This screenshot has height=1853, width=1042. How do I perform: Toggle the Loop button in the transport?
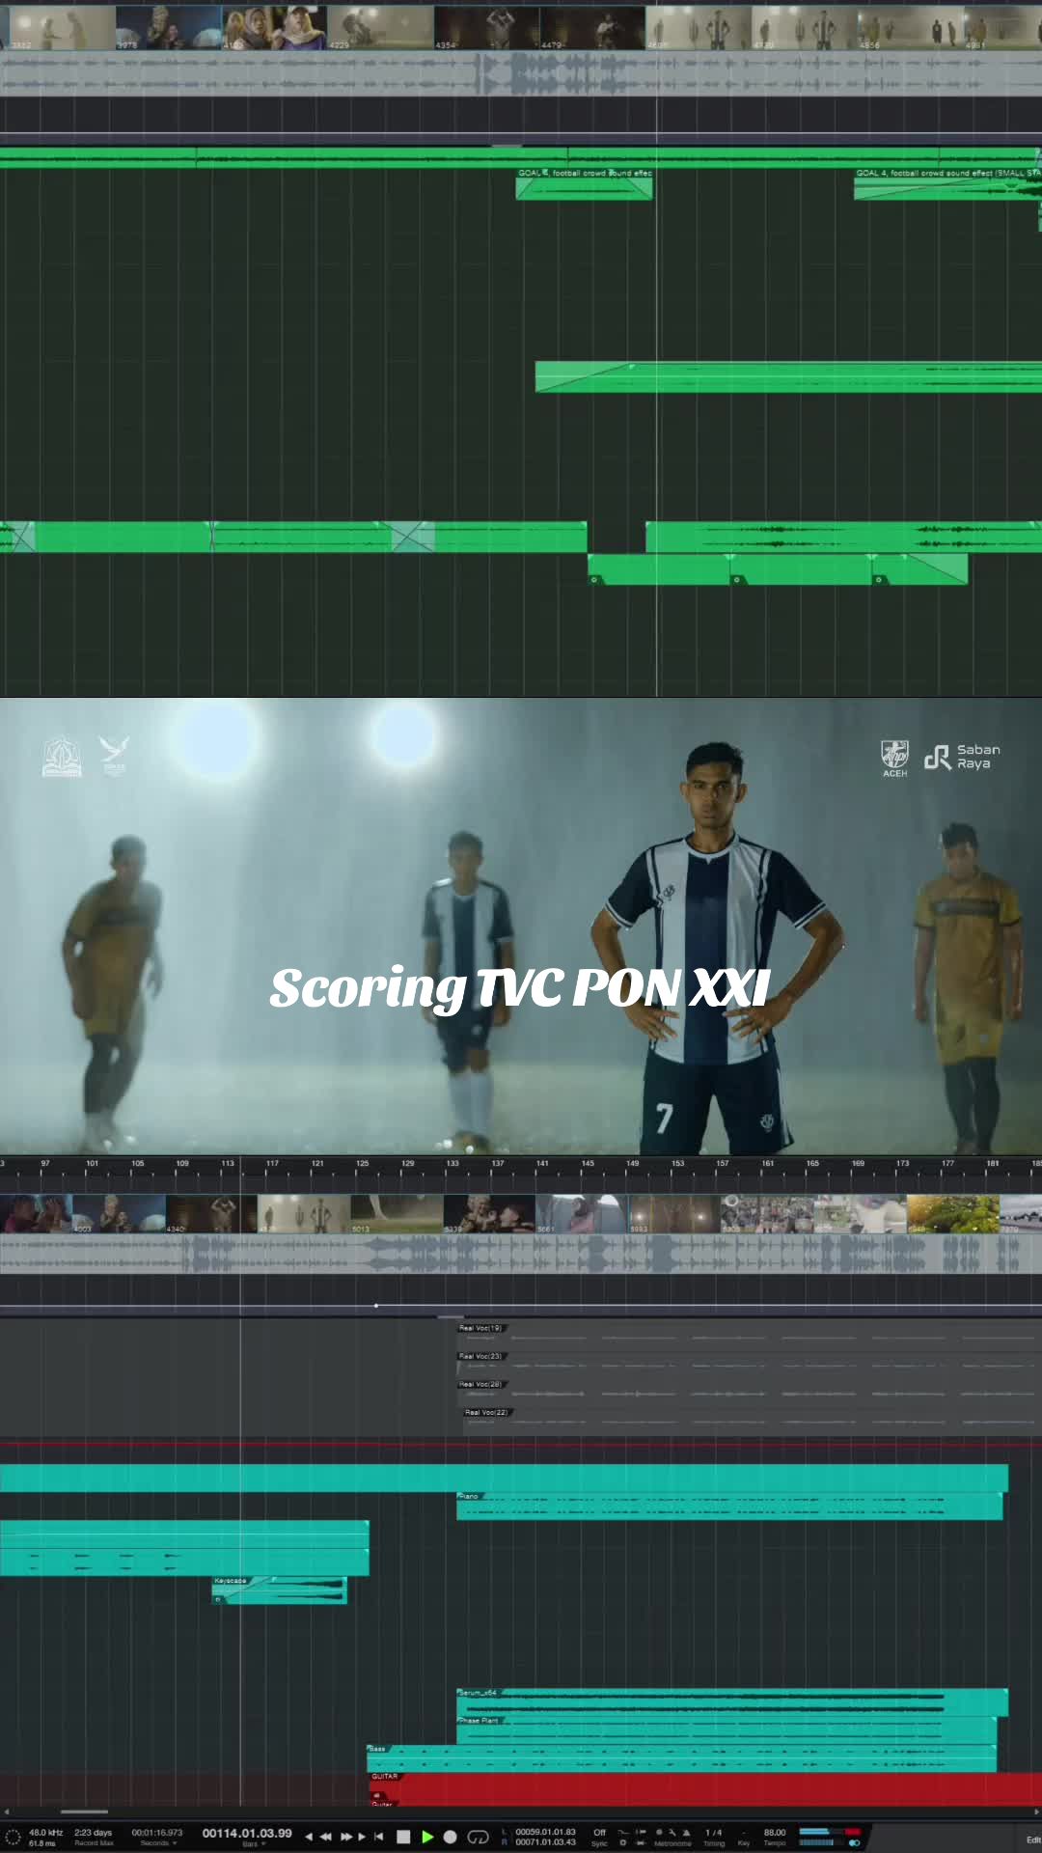[x=478, y=1837]
